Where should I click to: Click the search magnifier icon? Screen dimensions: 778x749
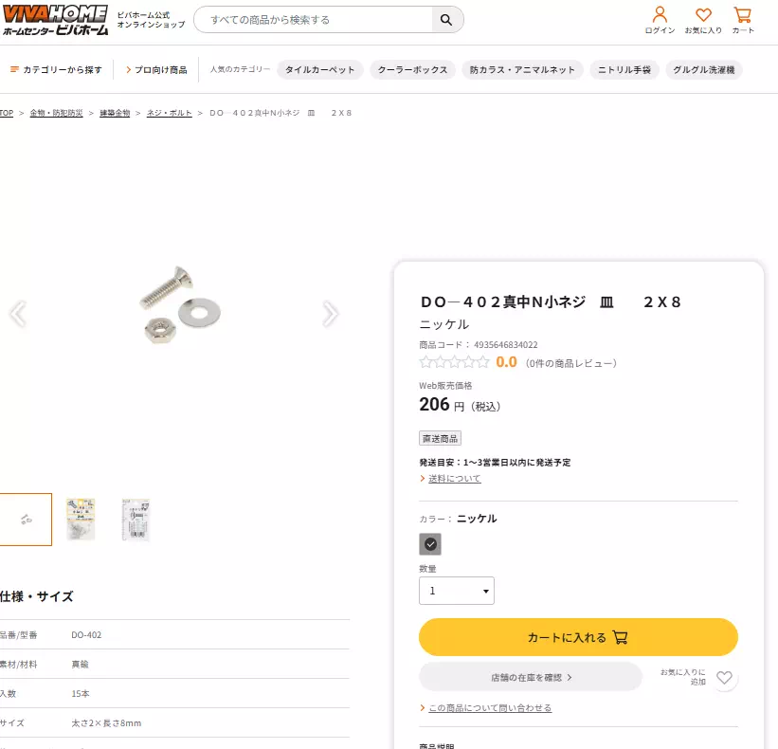[445, 18]
